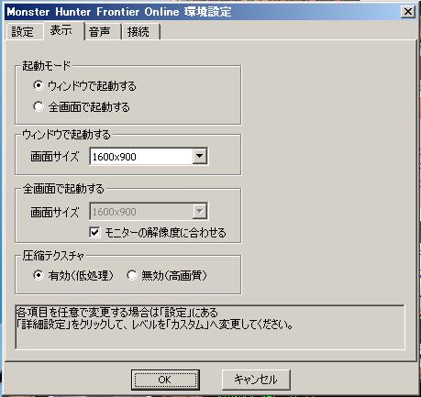
Task: Select ウィンドウで起動する radio button
Action: [x=39, y=85]
